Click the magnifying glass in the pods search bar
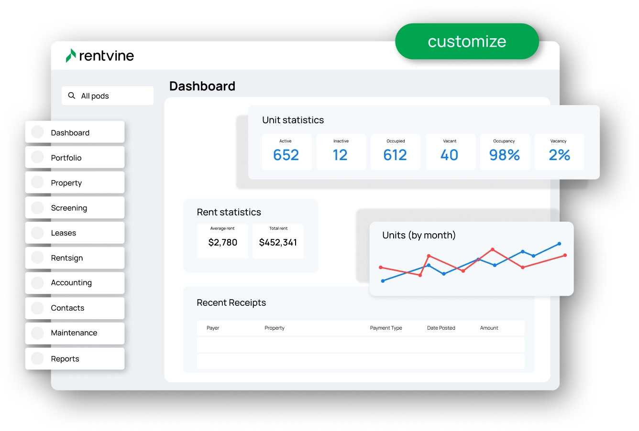Screen dimensions: 639x431 tap(72, 96)
